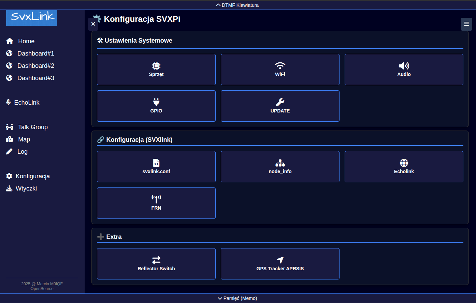476x303 pixels.
Task: Expand the DTMF Klawiatura top panel
Action: click(x=237, y=5)
